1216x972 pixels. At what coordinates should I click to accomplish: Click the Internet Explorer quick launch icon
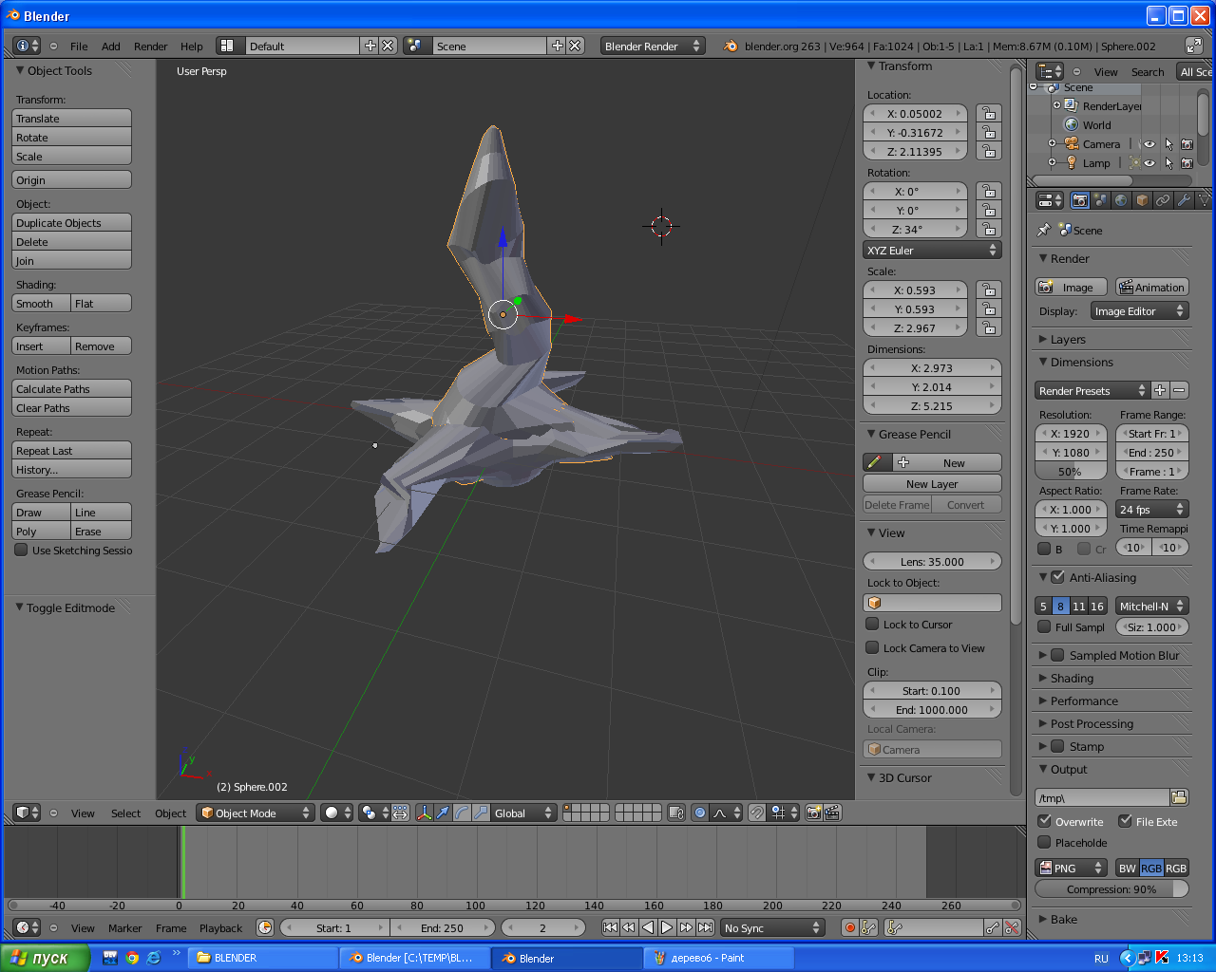point(153,958)
